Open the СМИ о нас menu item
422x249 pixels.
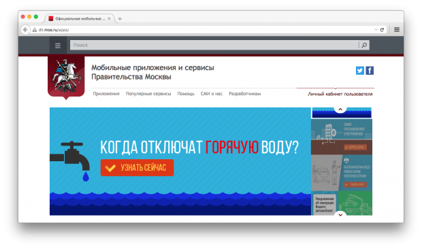(x=212, y=94)
